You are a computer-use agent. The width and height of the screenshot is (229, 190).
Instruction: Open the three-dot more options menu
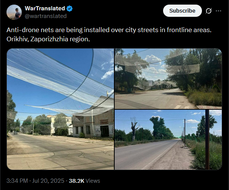point(218,11)
